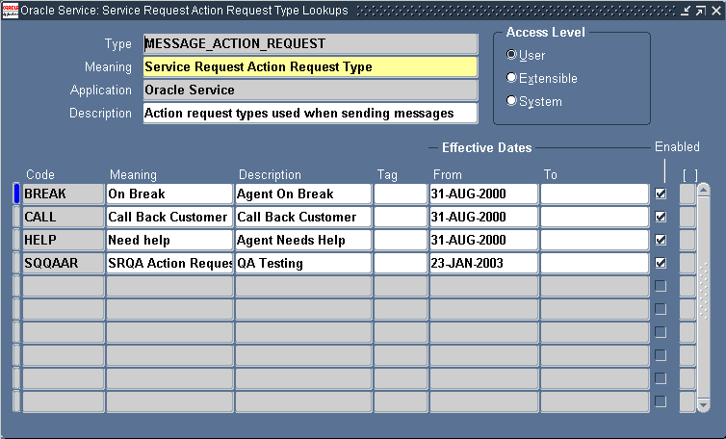Viewport: 726px width, 439px height.
Task: Click Call Back Customer meaning cell
Action: [169, 217]
